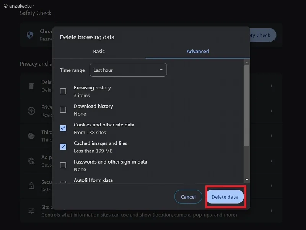
Task: Click the third-party cookies cookie icon
Action: 31,136
